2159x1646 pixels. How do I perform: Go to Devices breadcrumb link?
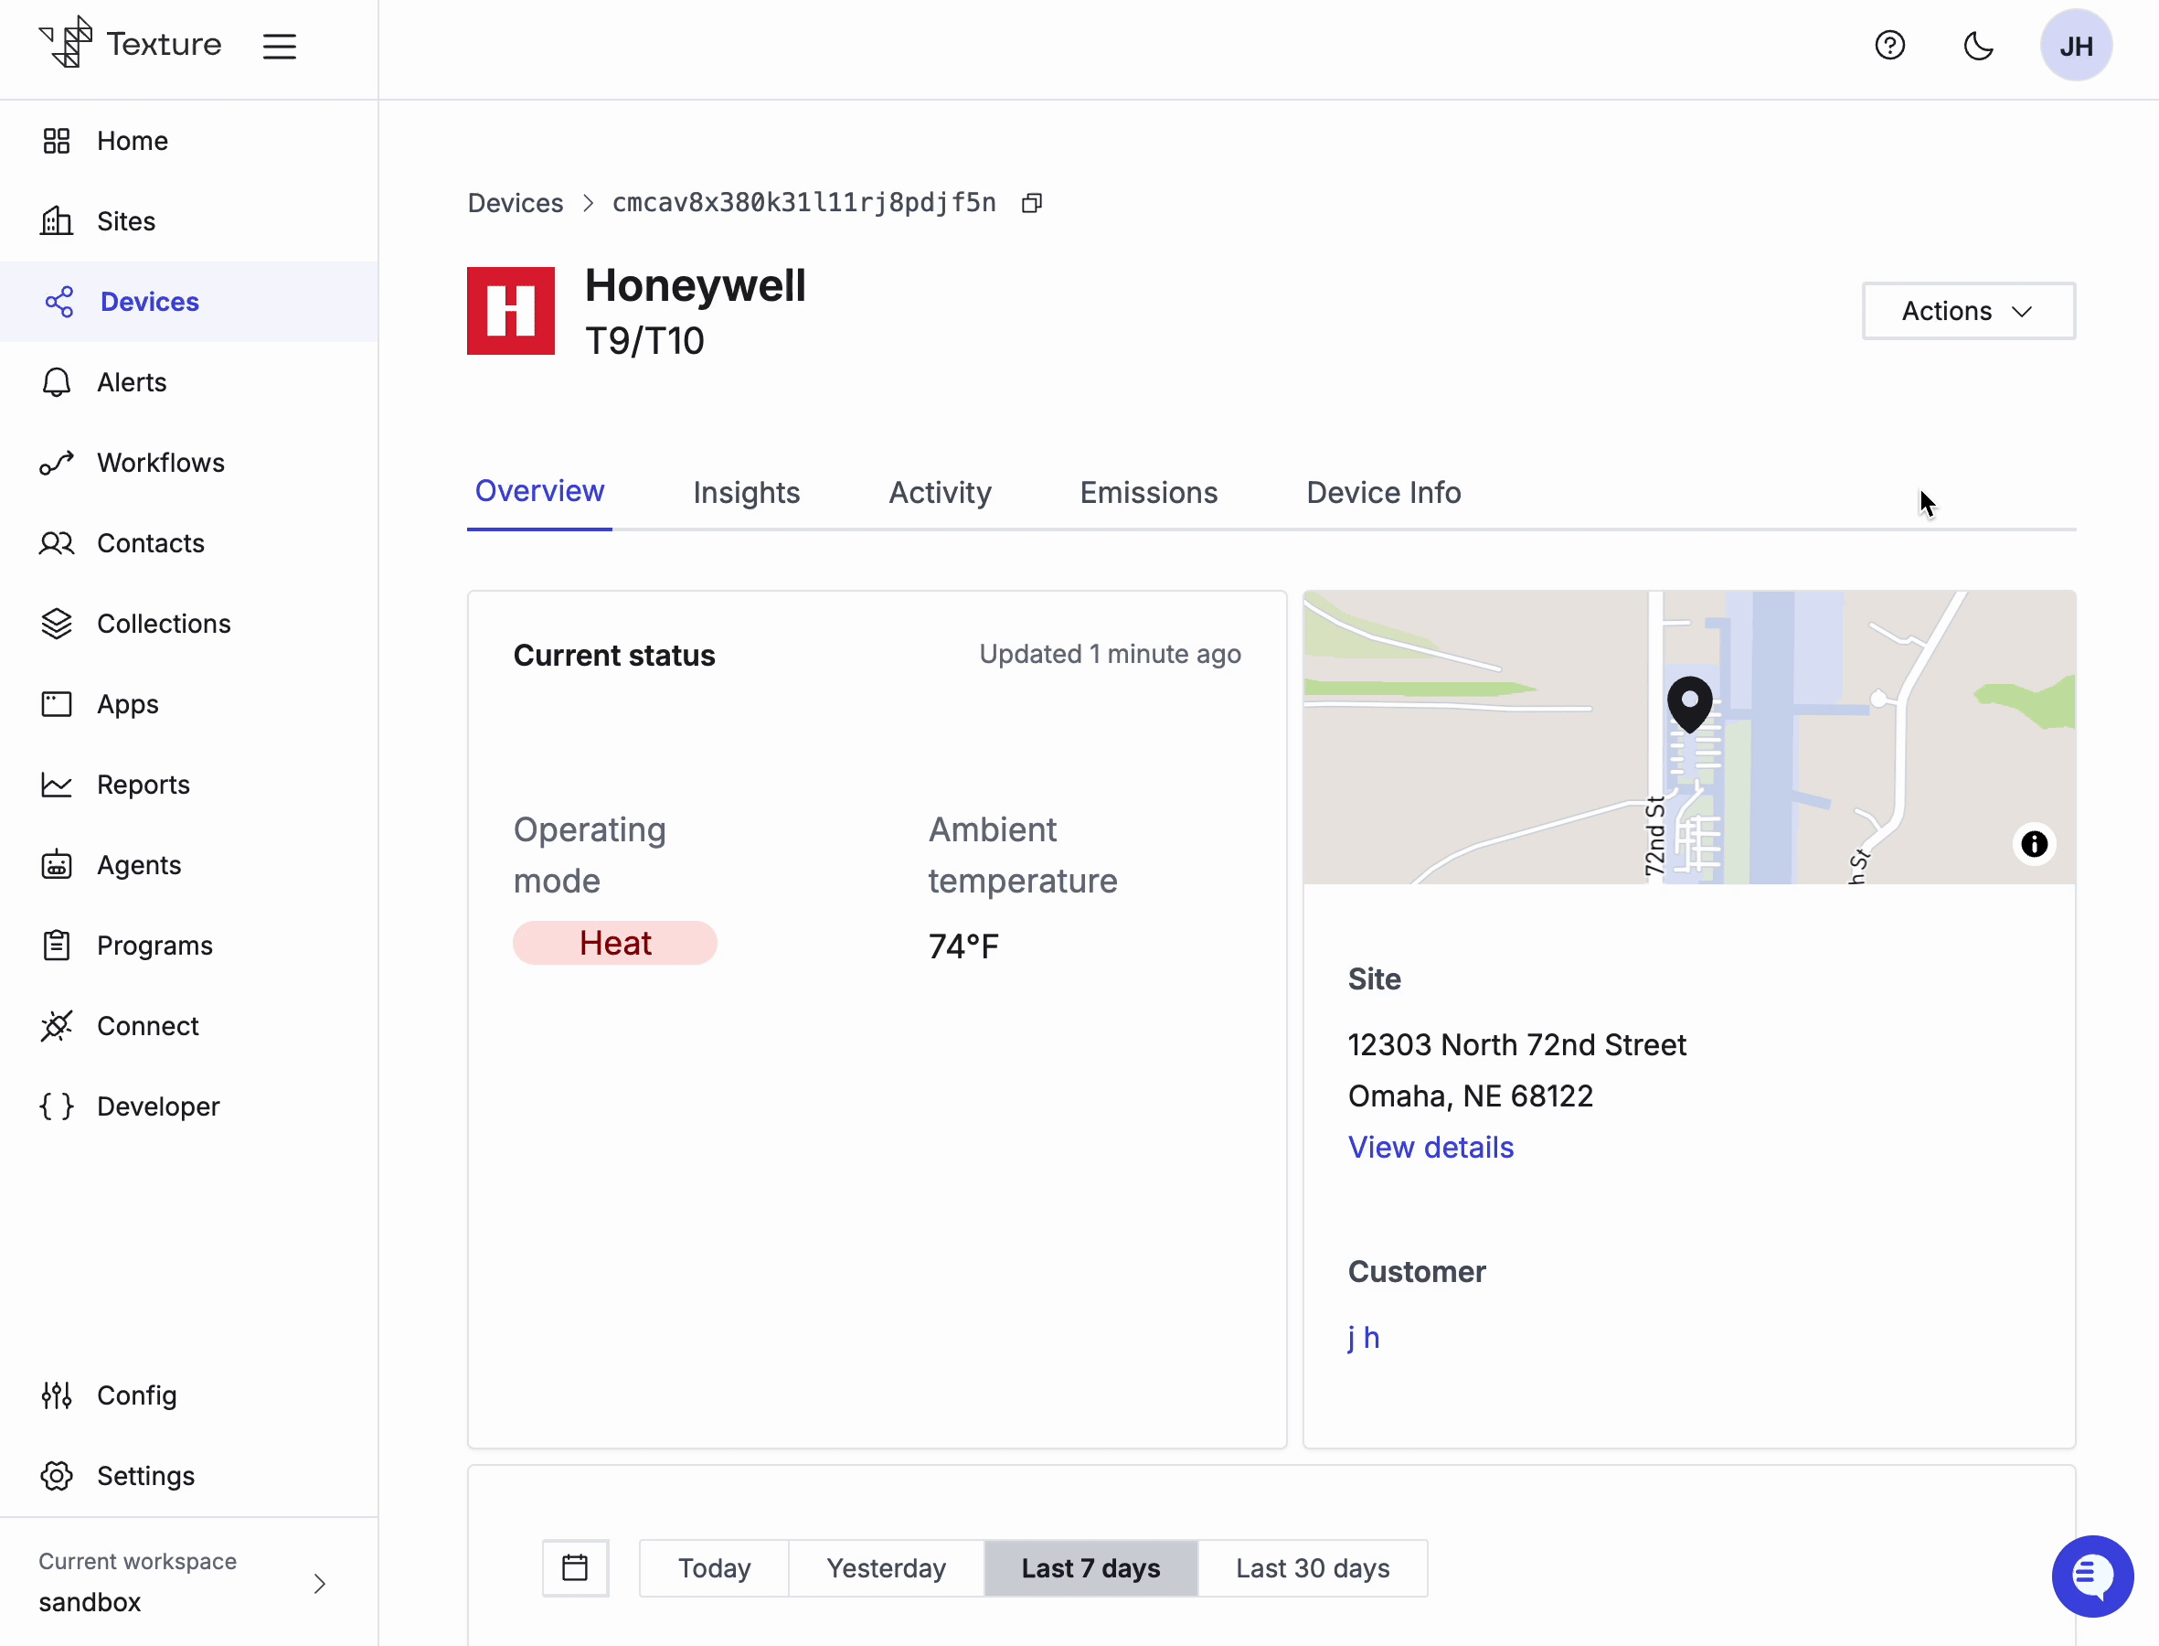pos(515,203)
